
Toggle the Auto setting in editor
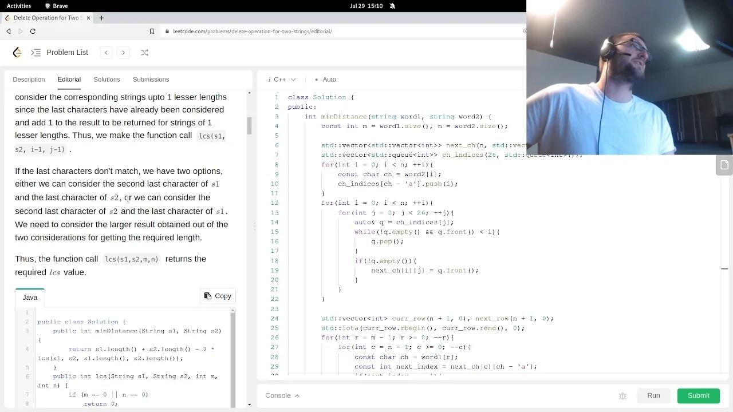[326, 80]
